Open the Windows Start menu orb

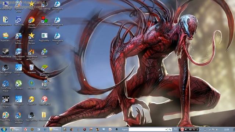click(4, 129)
